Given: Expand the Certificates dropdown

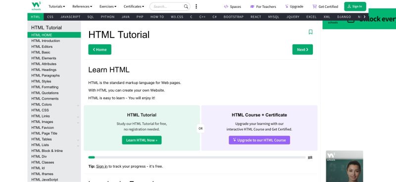Looking at the screenshot, I should click(x=134, y=6).
